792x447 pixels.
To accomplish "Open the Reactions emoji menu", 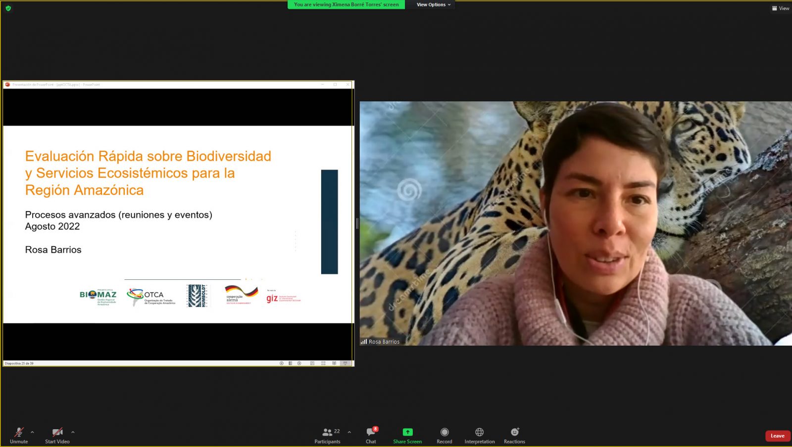I will 514,432.
